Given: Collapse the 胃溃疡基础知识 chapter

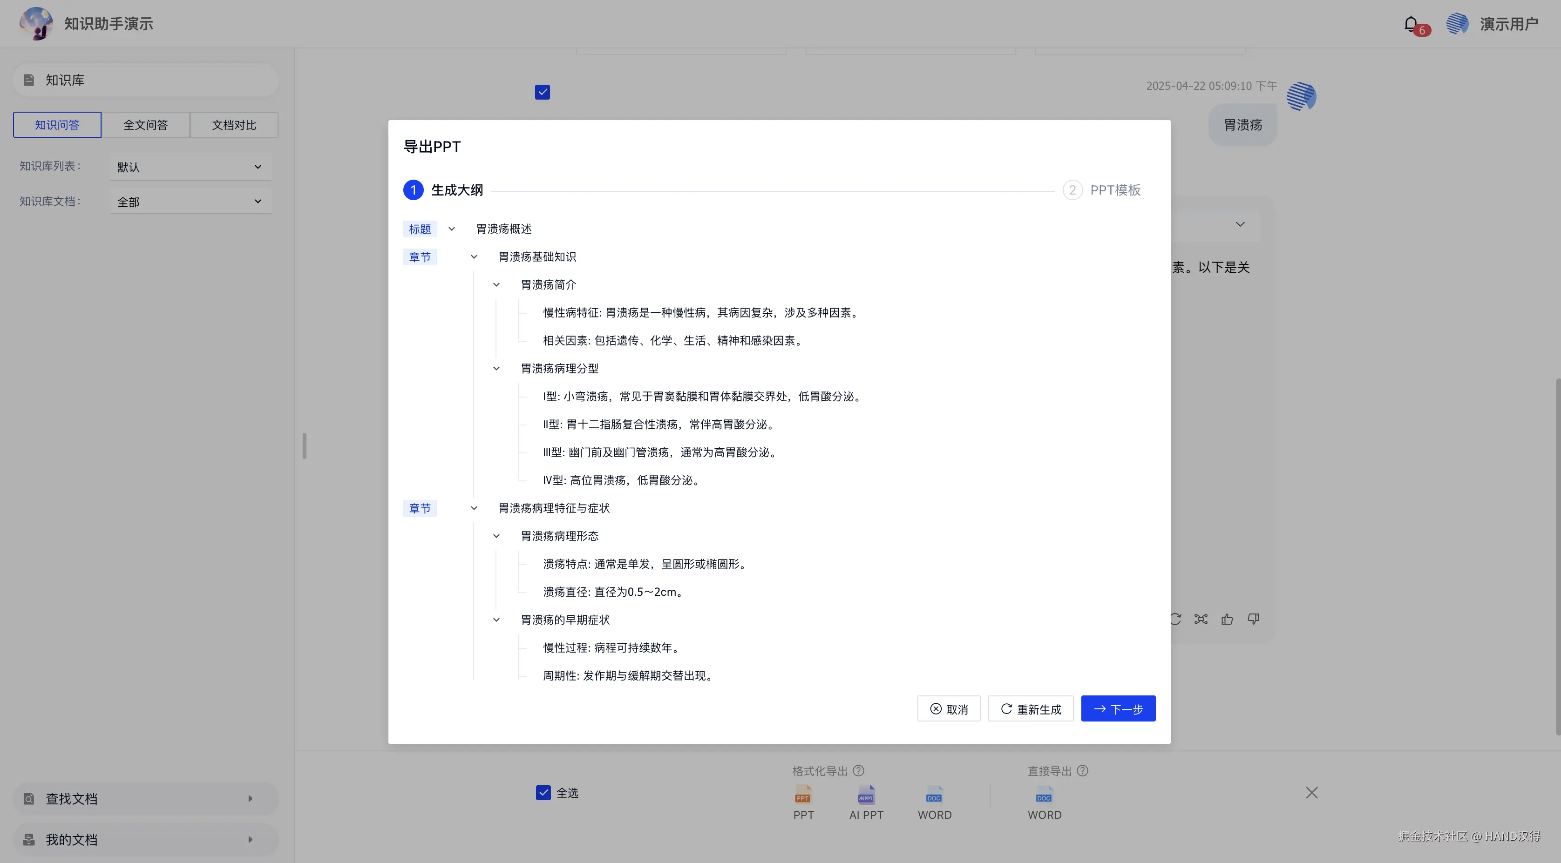Looking at the screenshot, I should pos(474,257).
